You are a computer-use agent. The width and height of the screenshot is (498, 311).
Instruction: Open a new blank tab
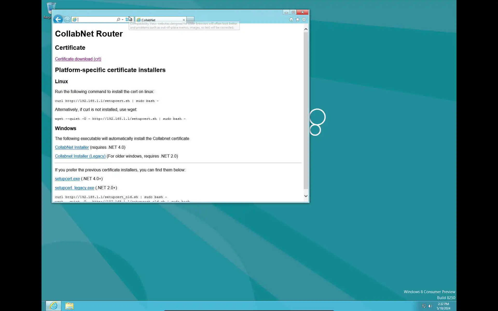coord(190,20)
